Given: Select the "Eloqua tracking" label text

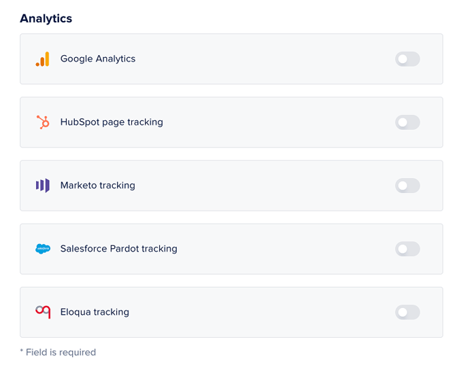Looking at the screenshot, I should (95, 312).
